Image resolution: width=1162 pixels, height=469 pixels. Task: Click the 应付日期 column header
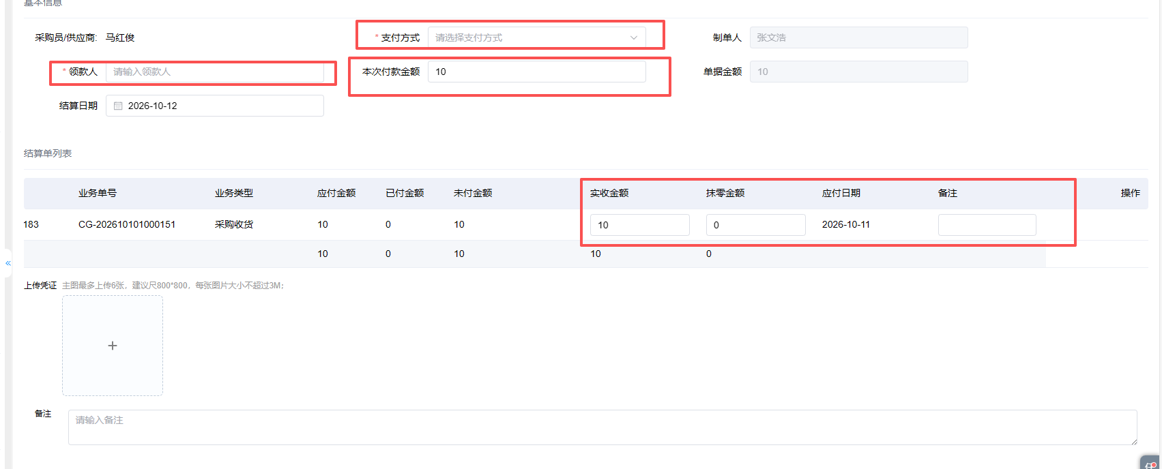[x=841, y=193]
